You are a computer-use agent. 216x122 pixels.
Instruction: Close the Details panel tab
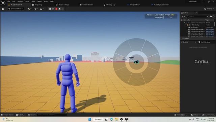(x=195, y=42)
